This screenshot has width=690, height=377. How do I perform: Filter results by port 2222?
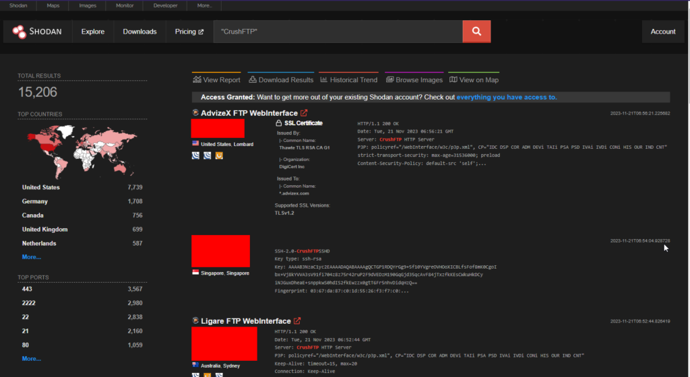tap(28, 303)
